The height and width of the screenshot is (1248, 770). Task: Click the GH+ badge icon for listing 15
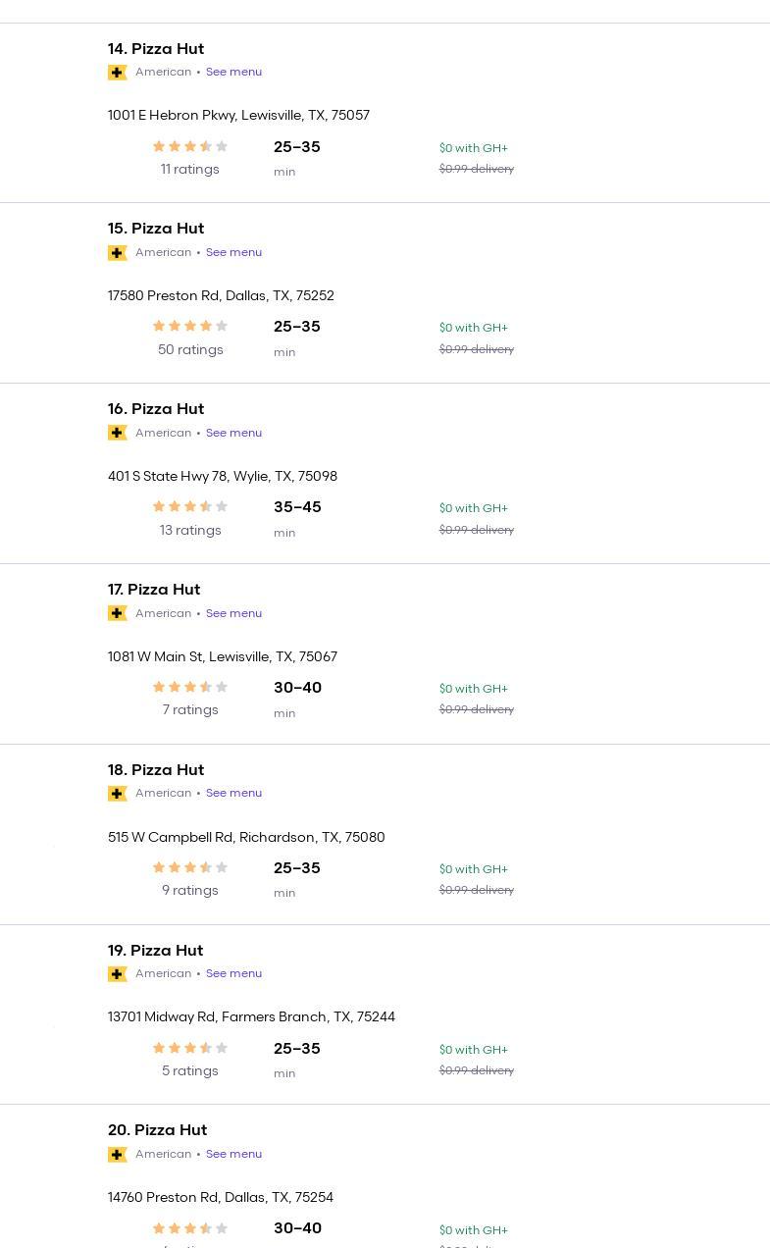118,253
